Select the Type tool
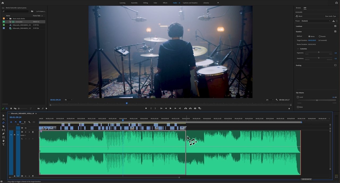Screen dimensions: 340x183 click(3, 144)
